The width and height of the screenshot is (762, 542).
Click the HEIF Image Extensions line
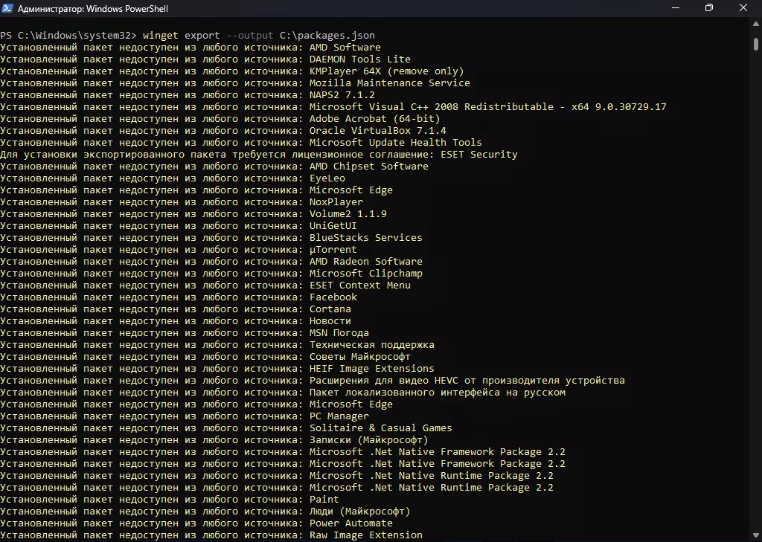371,369
